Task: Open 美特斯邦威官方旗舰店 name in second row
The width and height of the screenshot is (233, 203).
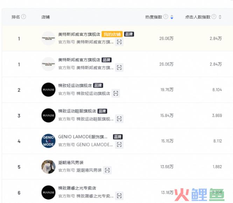Action: [79, 60]
